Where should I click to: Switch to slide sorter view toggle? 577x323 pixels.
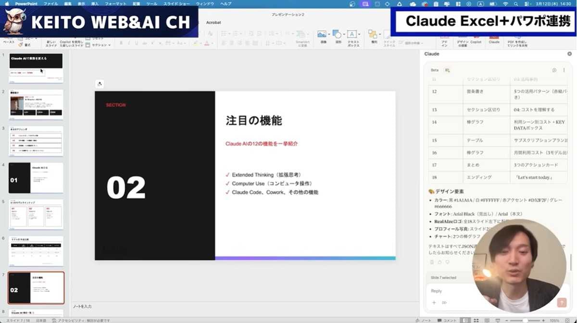coord(476,320)
